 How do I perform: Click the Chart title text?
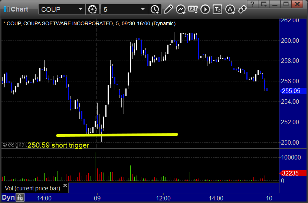click(x=19, y=9)
